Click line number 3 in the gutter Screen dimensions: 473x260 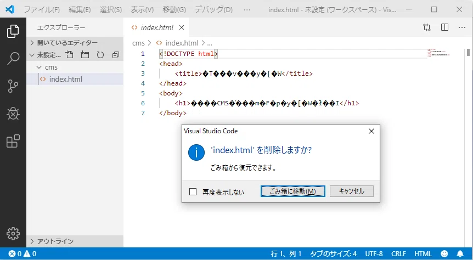[x=143, y=74]
